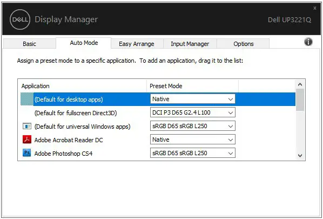Click the desktop apps default row icon
Viewport: 323px width, 219px height.
[x=27, y=99]
